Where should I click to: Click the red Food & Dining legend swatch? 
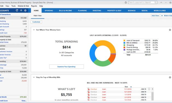pyautogui.click(x=124, y=47)
